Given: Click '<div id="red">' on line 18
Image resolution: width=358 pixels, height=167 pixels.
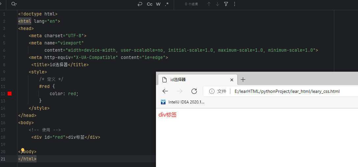Looking at the screenshot, I should 50,137.
